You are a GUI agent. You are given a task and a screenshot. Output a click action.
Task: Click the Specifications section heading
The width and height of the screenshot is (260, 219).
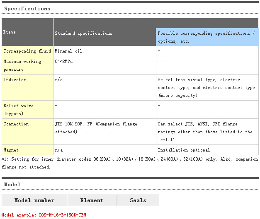(x=27, y=8)
